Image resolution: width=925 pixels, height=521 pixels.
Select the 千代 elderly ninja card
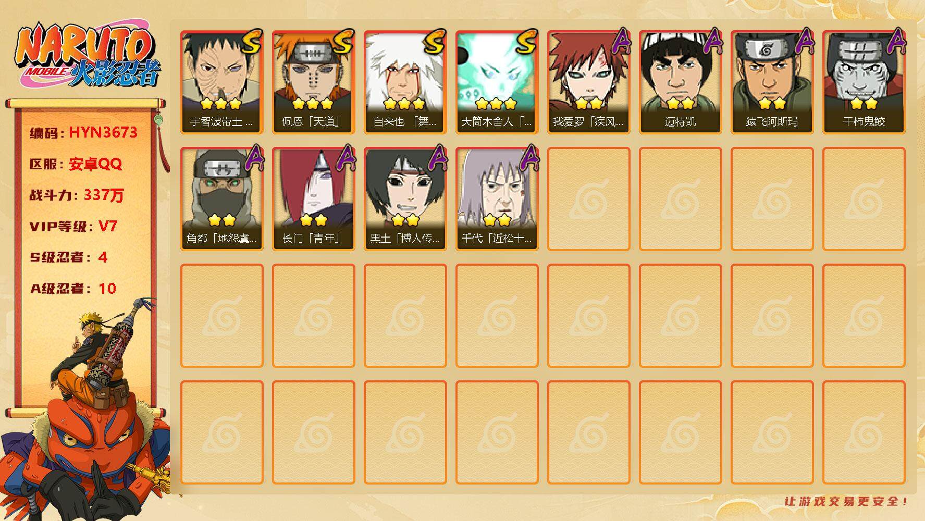(x=497, y=199)
